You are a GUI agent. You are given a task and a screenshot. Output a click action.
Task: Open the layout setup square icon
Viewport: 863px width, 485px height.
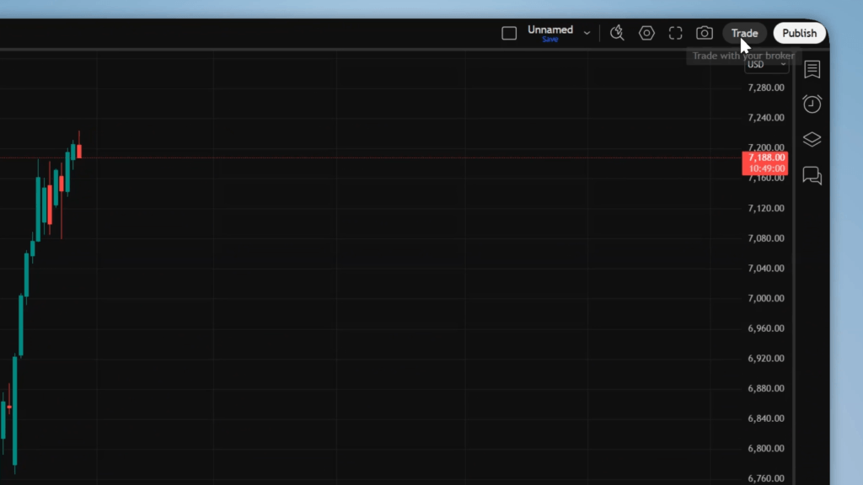509,33
